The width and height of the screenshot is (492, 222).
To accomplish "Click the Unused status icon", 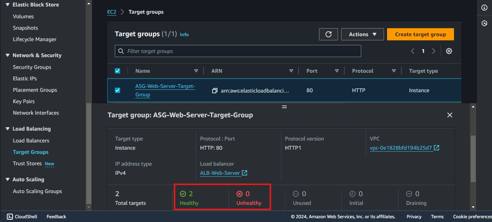I will pyautogui.click(x=296, y=194).
